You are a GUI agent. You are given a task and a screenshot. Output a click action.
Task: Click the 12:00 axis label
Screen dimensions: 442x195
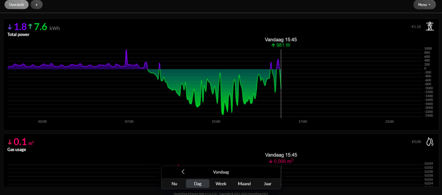tap(216, 121)
